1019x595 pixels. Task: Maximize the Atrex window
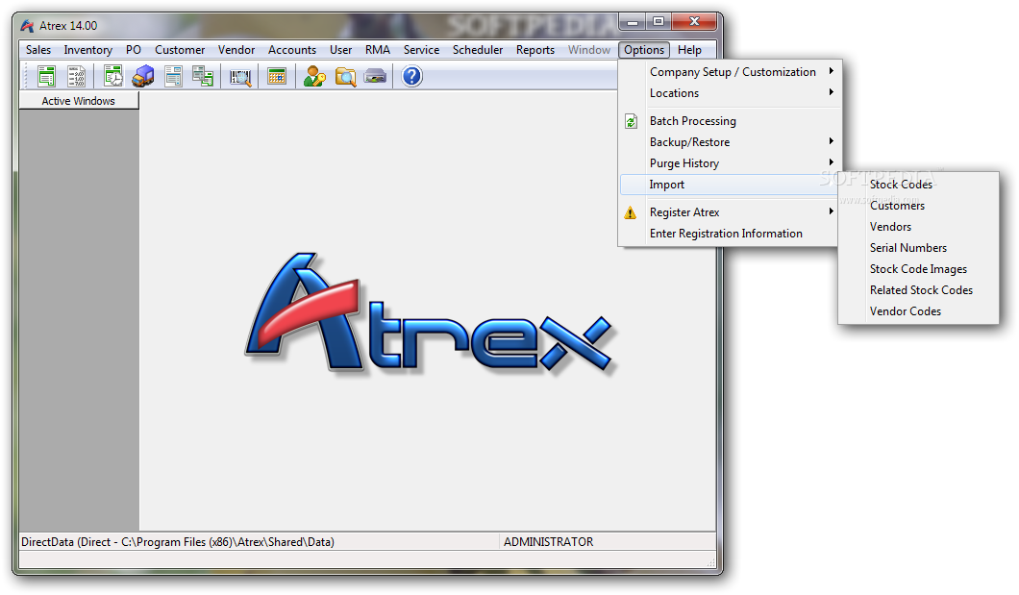[x=659, y=22]
